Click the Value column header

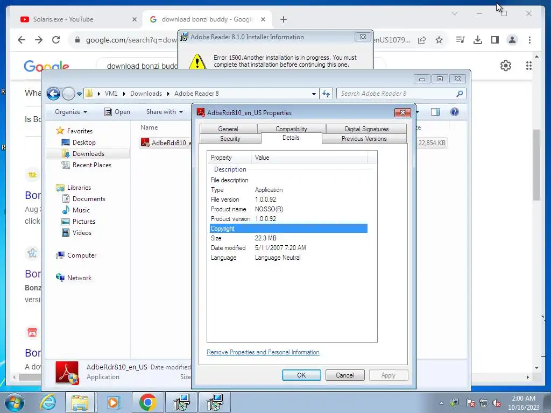(x=309, y=158)
